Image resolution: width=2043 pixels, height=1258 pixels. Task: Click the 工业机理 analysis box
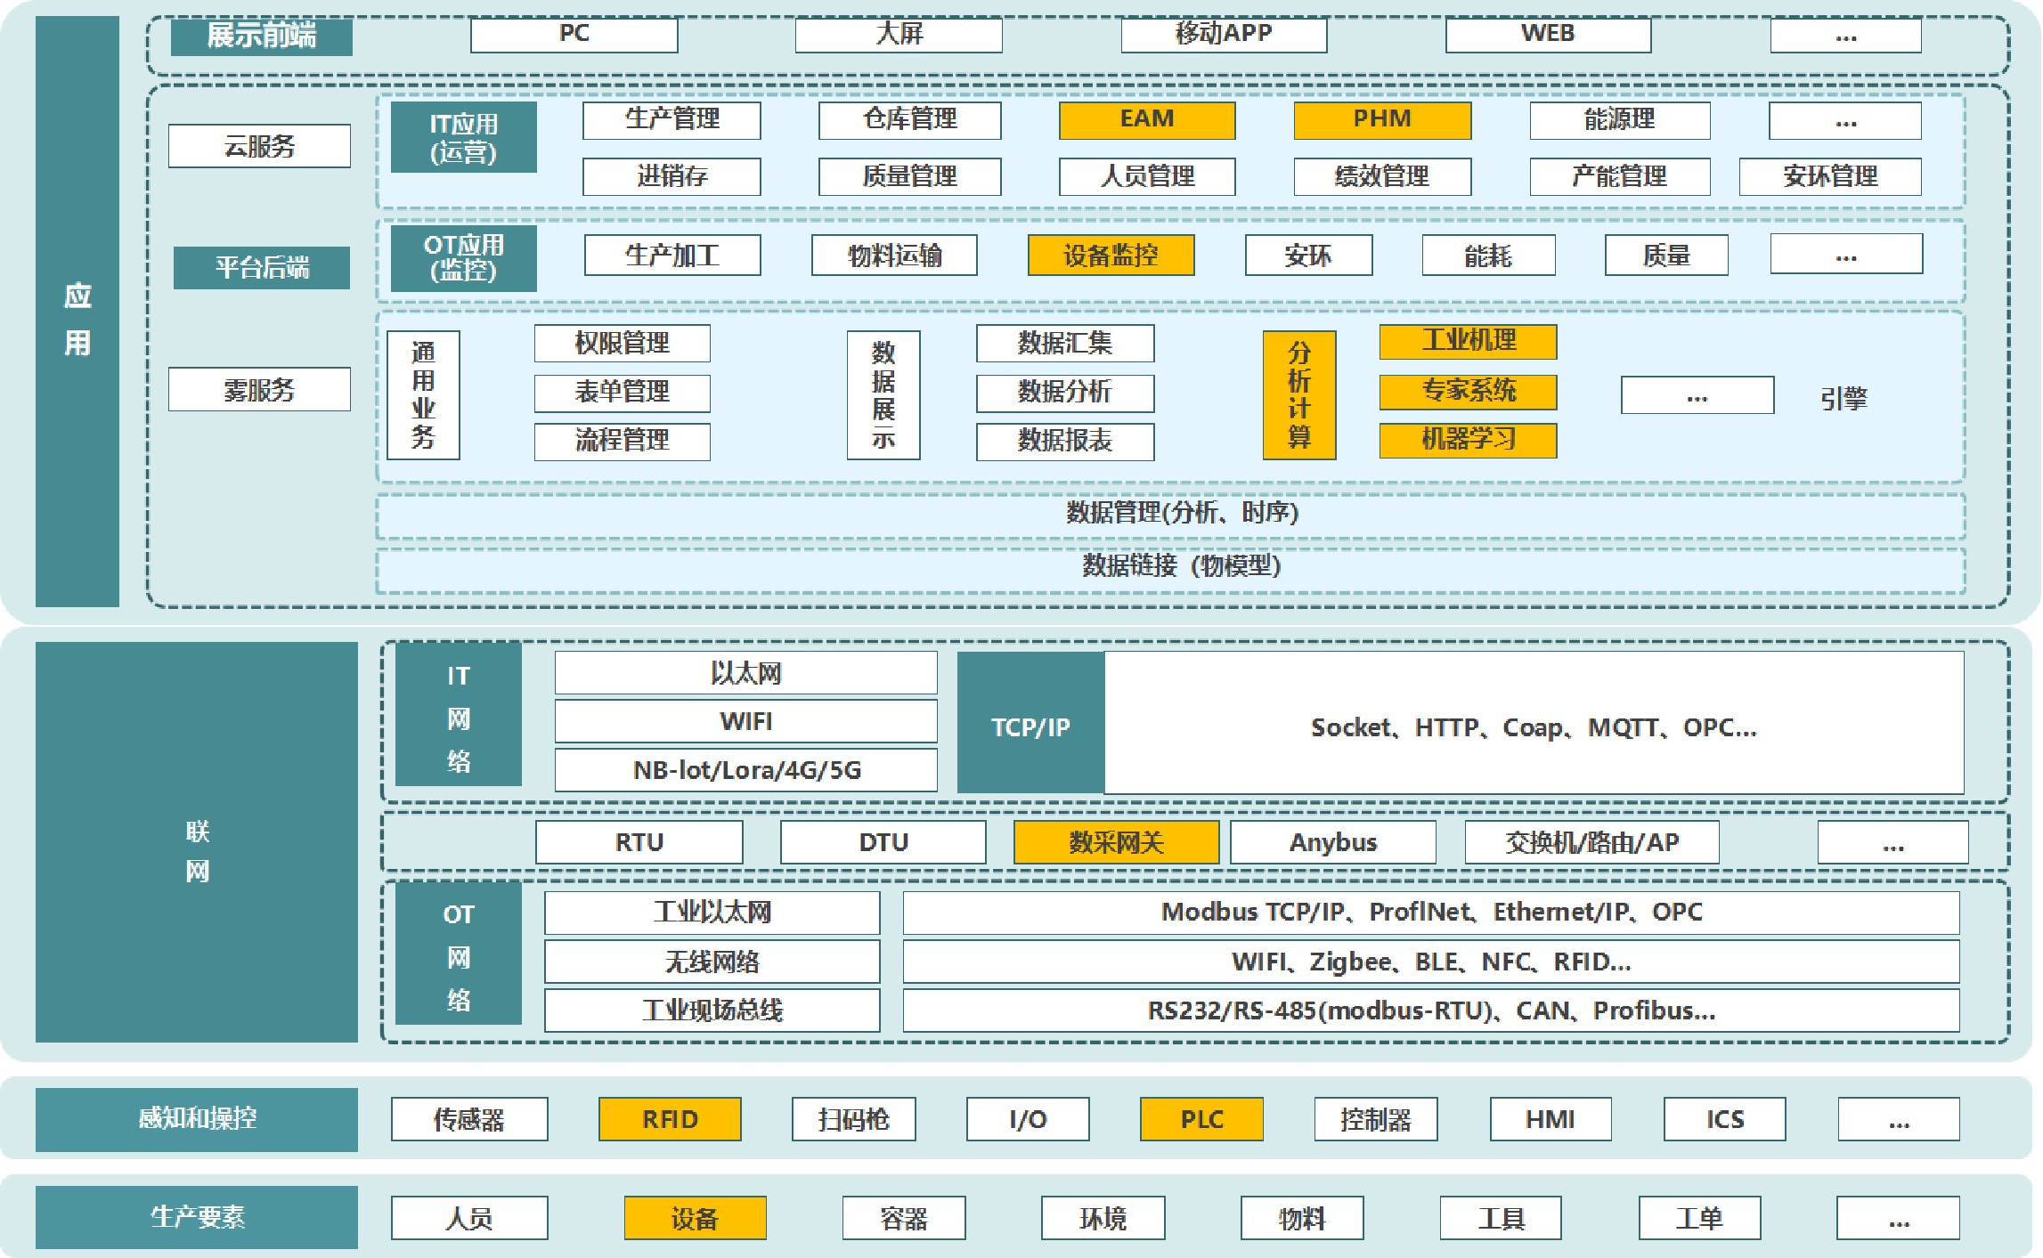pos(1468,341)
